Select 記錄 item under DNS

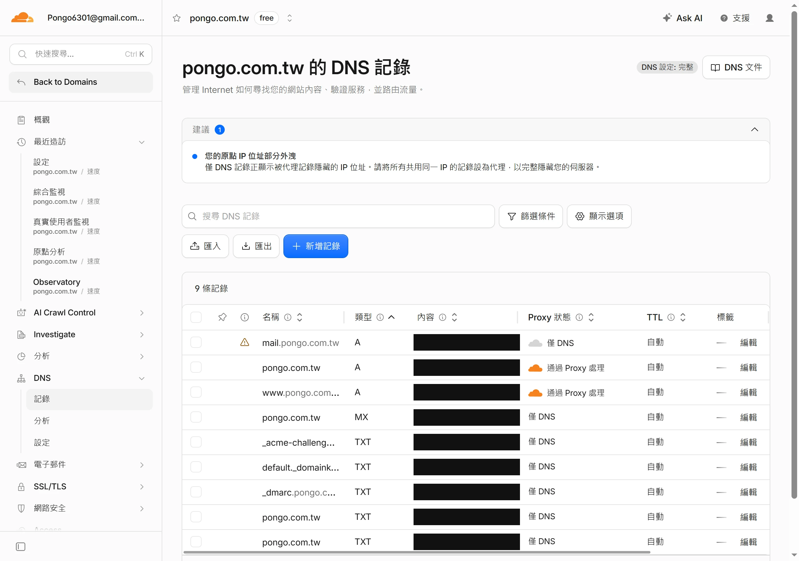pyautogui.click(x=89, y=399)
